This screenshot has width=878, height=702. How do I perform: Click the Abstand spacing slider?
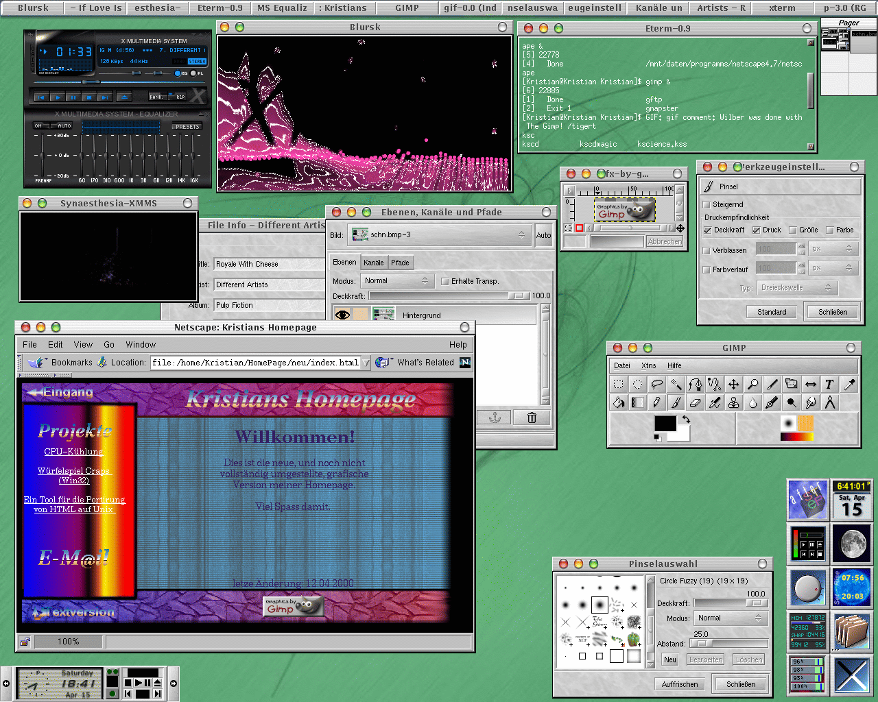pos(728,644)
